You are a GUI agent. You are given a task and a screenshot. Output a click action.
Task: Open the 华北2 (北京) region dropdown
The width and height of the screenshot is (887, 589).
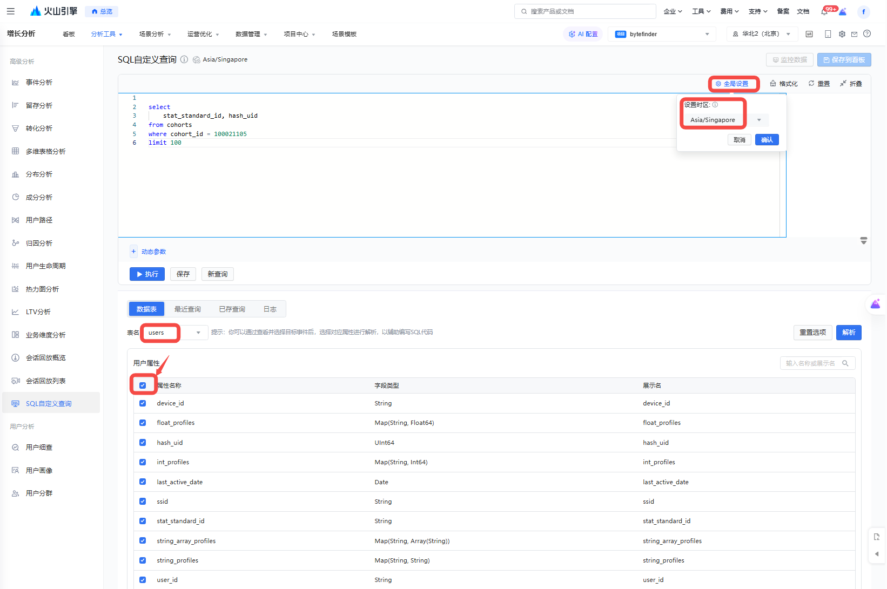[762, 34]
